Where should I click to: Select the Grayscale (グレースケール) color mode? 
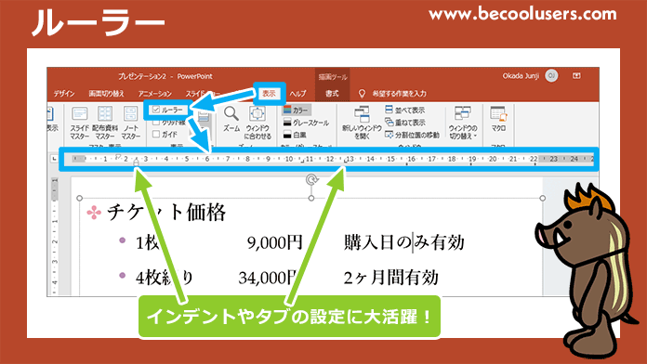[306, 123]
